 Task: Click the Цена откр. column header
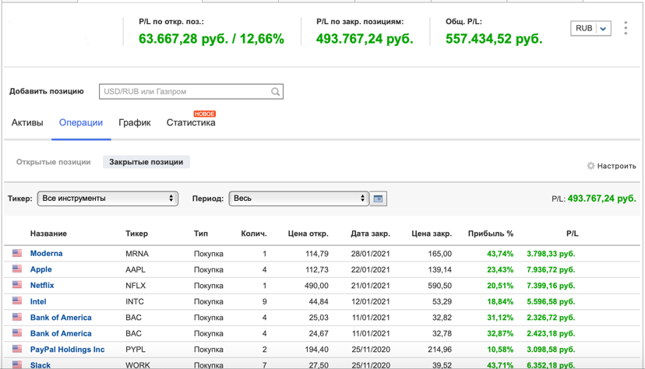click(x=308, y=234)
